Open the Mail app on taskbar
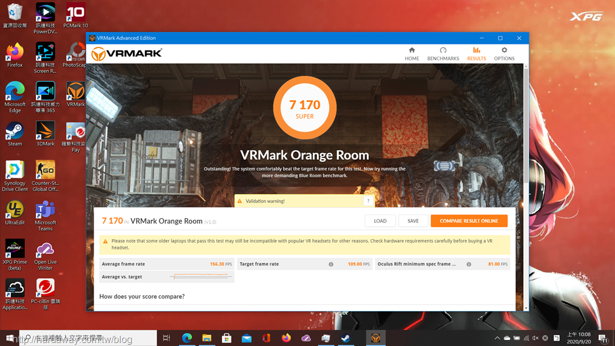This screenshot has height=346, width=615. coord(246,338)
